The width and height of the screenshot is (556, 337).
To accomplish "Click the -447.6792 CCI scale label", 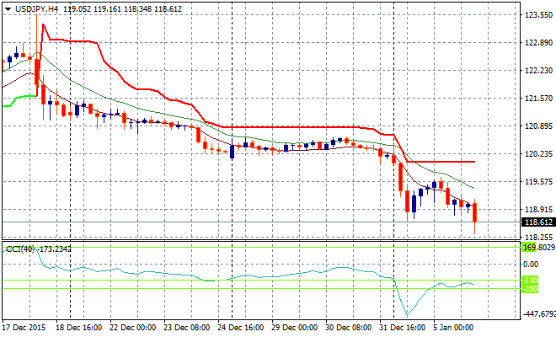I will click(x=539, y=314).
